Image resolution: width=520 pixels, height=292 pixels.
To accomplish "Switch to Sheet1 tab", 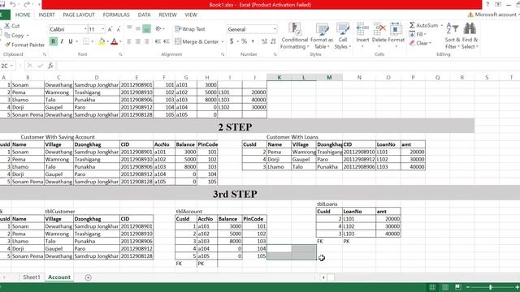I will 32,277.
